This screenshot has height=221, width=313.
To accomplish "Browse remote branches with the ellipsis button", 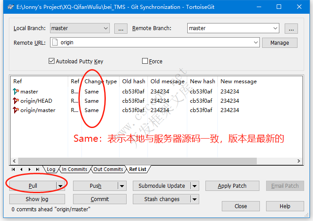I will coord(291,28).
